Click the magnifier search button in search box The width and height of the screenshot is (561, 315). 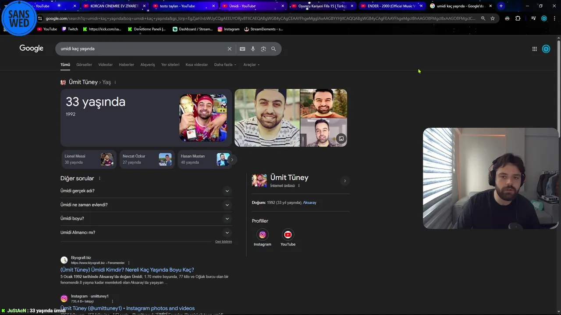point(273,49)
